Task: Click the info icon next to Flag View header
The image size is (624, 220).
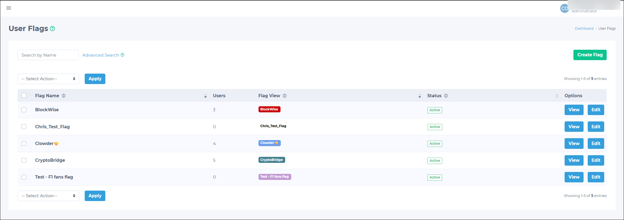Action: click(285, 96)
